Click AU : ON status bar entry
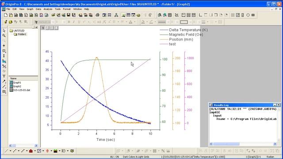This screenshot has width=283, height=159. point(115,157)
